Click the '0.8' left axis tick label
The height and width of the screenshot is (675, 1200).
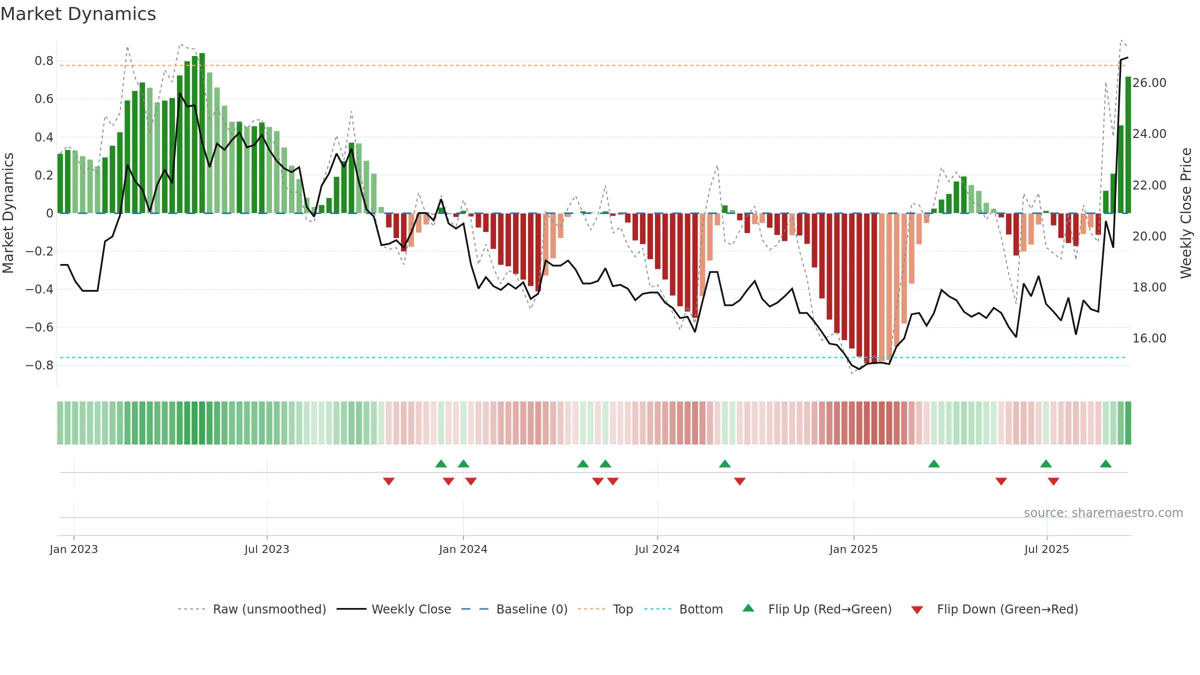[44, 61]
